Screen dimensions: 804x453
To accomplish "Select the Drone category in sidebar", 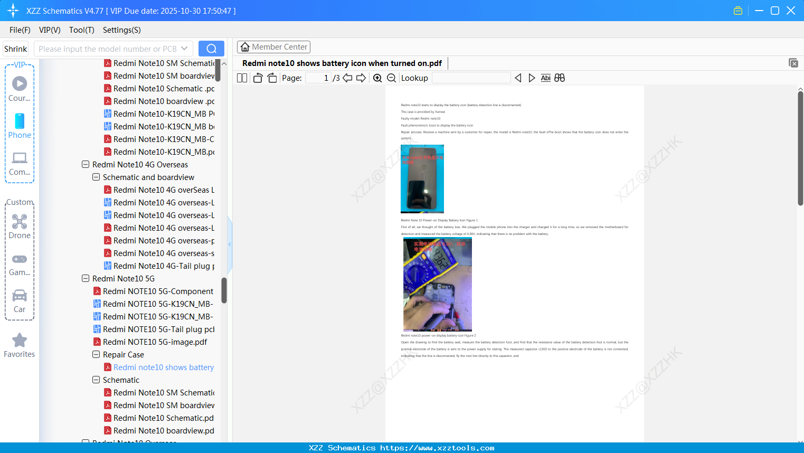I will 20,227.
